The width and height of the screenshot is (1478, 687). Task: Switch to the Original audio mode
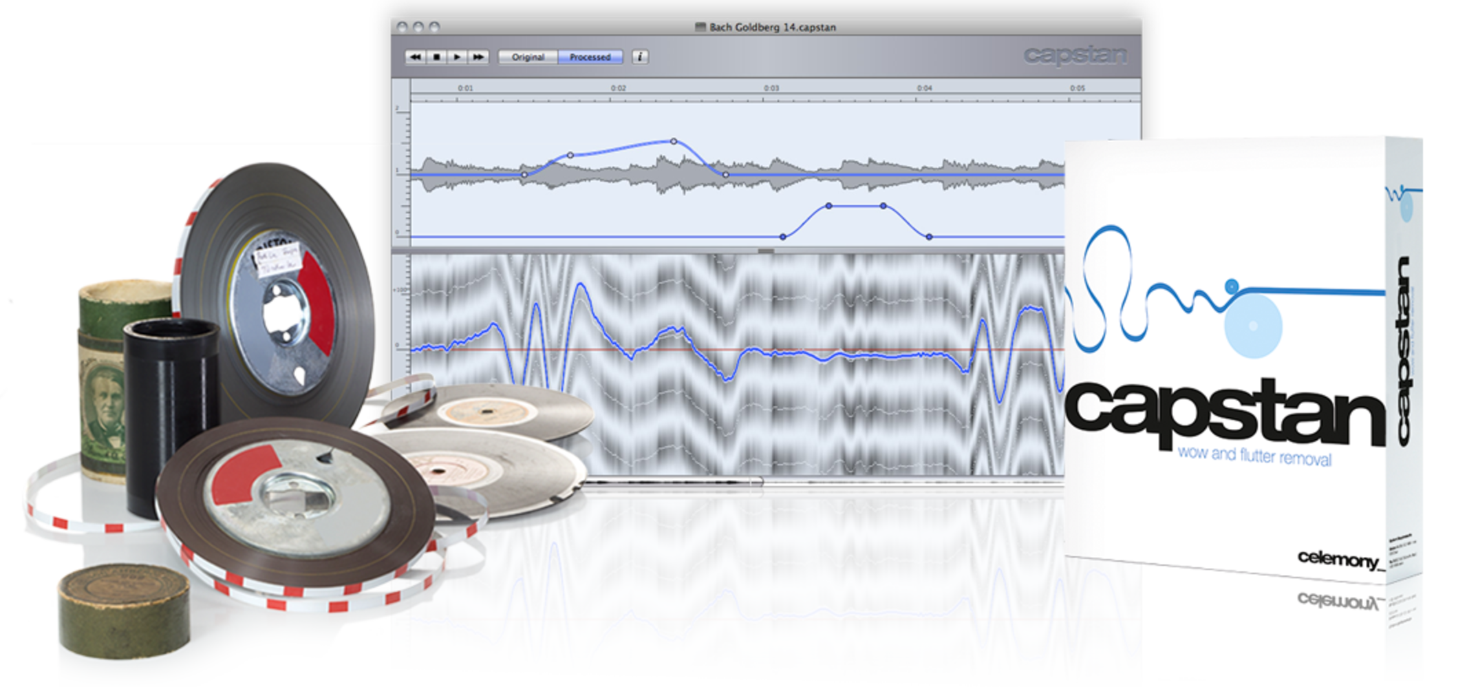click(528, 57)
